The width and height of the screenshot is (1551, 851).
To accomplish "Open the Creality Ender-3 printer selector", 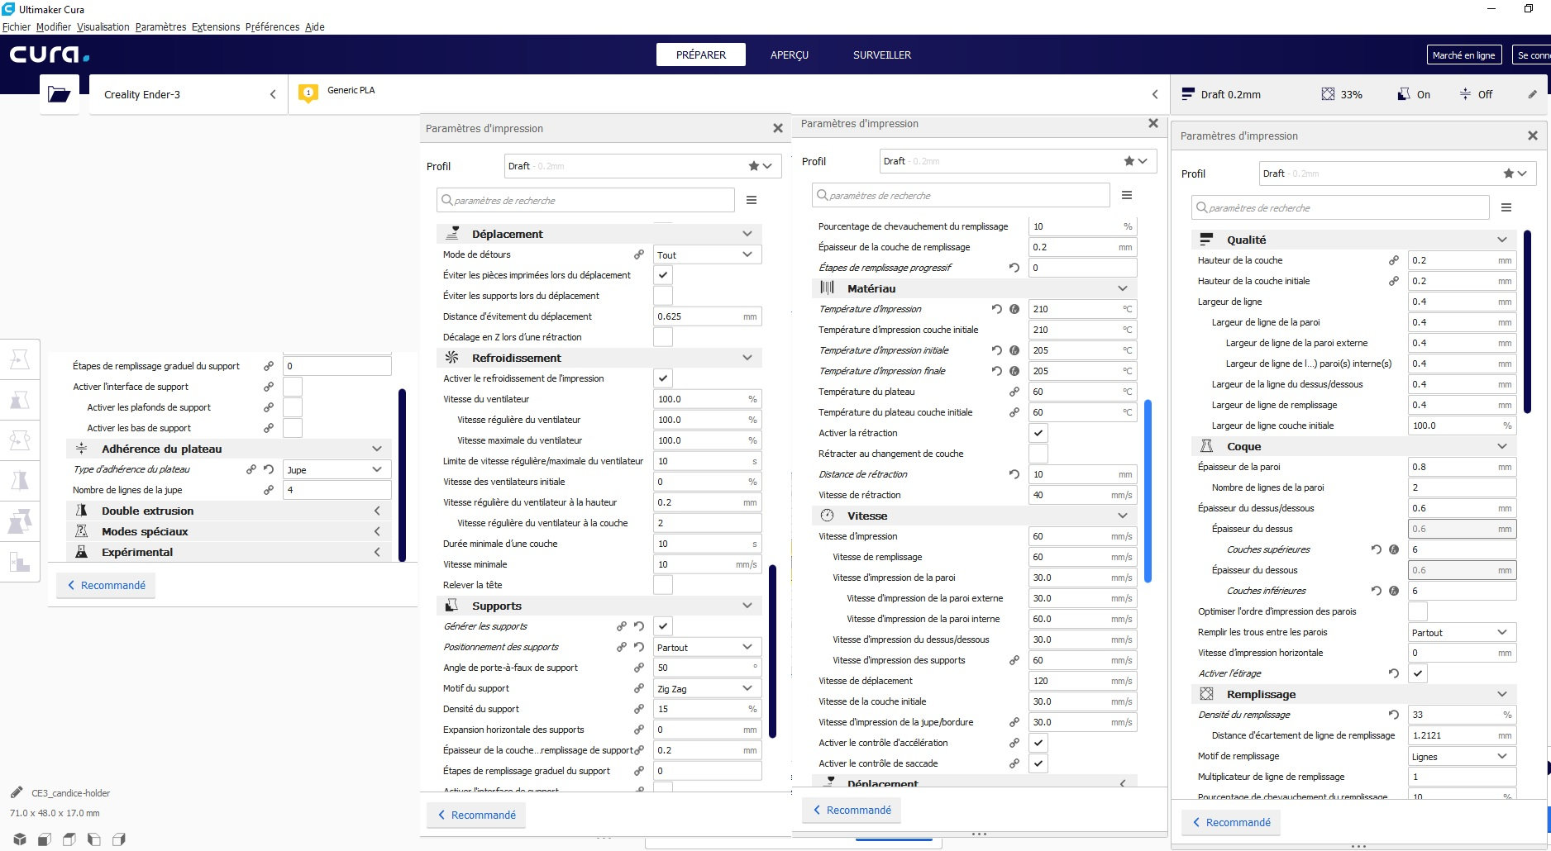I will [189, 94].
